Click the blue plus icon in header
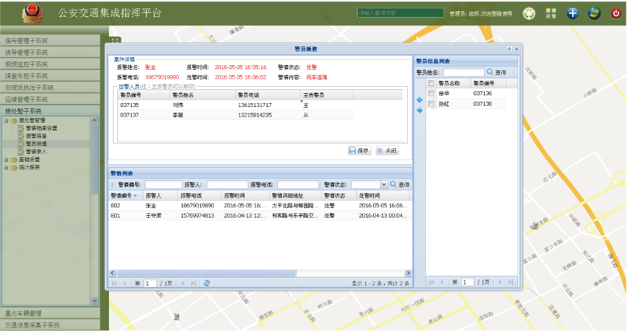 (573, 12)
